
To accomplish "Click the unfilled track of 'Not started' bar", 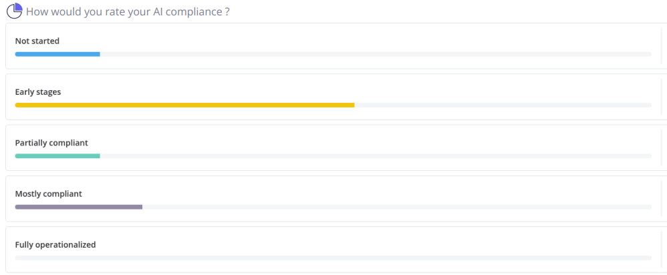I will point(376,54).
